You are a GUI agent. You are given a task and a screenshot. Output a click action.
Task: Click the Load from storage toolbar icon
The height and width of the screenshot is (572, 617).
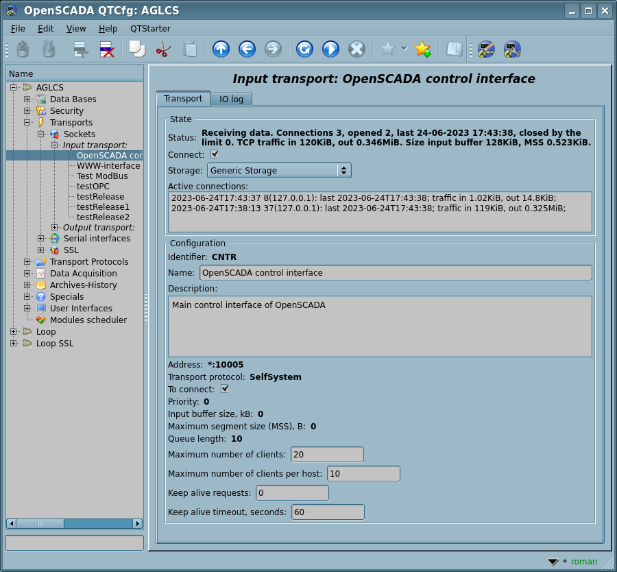[x=23, y=49]
